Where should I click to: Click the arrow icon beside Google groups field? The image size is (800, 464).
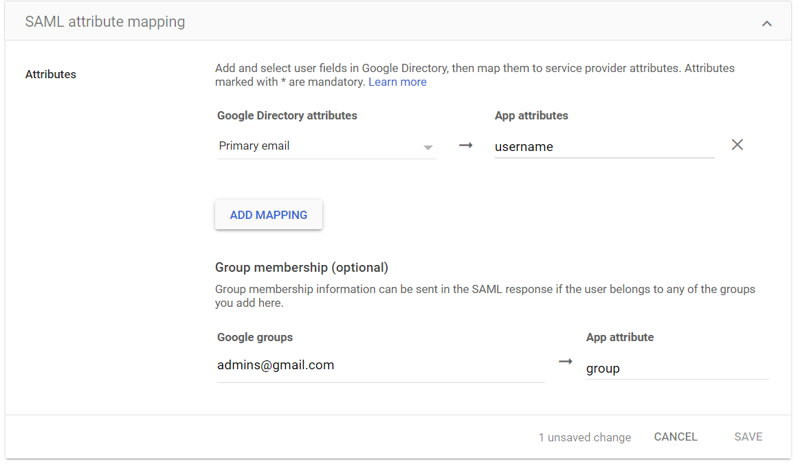(565, 362)
